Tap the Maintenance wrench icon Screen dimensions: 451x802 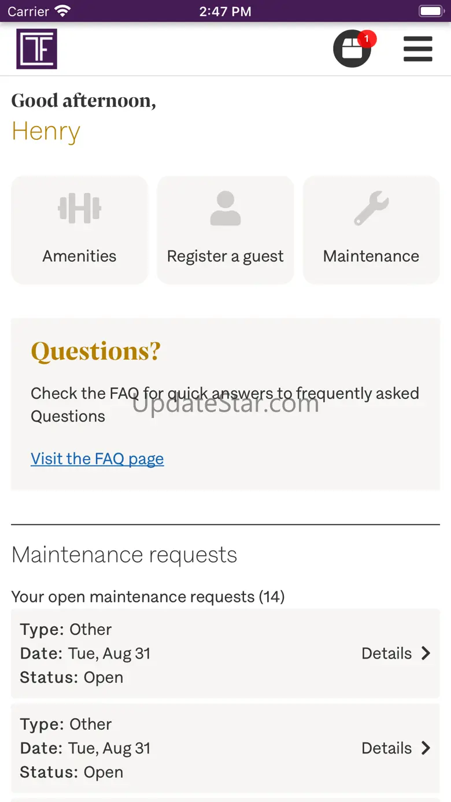[x=371, y=208]
